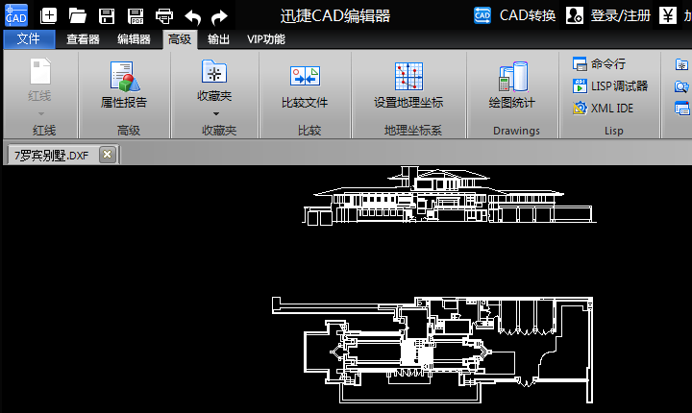This screenshot has width=692, height=413.
Task: Launch the LISP 调试器 debugger
Action: [610, 86]
